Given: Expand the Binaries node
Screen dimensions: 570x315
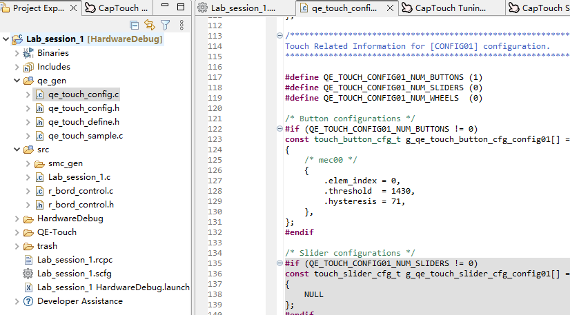Looking at the screenshot, I should click(17, 53).
